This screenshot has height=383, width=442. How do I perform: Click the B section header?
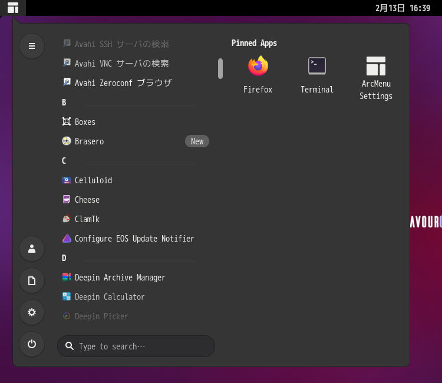pos(64,103)
